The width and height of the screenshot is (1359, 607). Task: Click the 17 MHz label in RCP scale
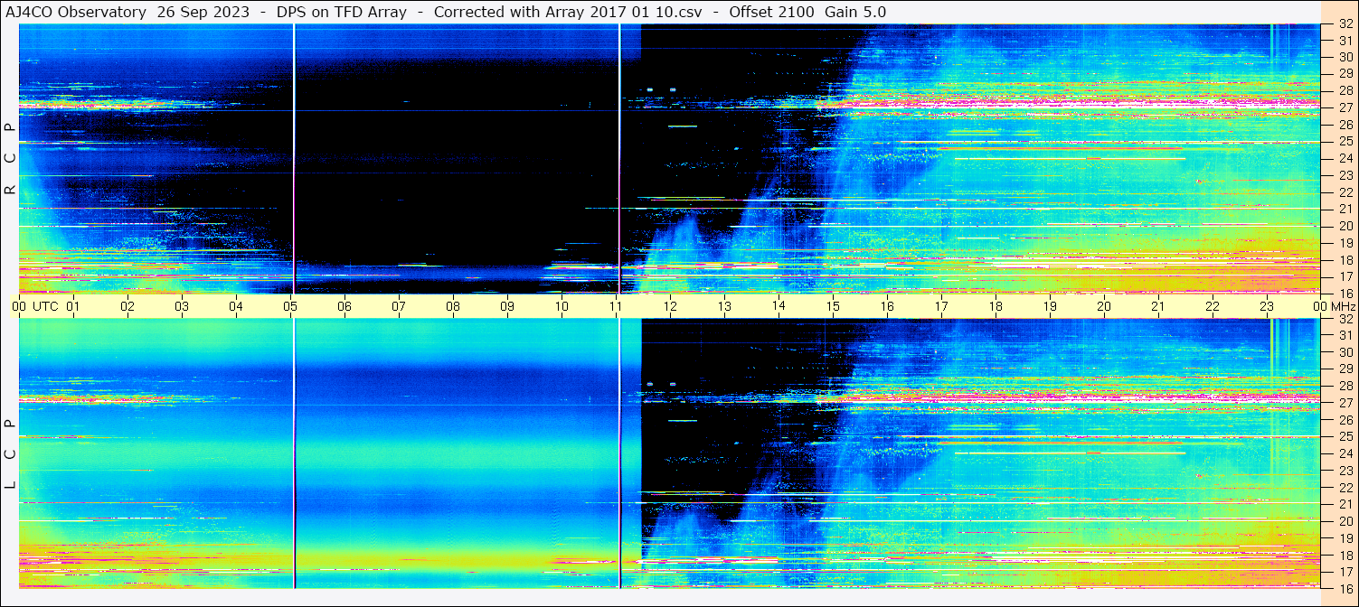pos(1345,276)
